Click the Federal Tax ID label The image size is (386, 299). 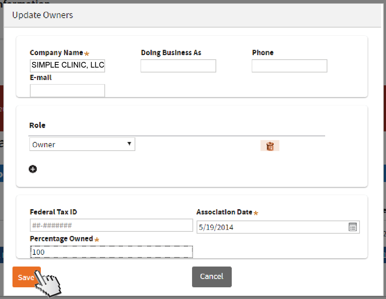[x=53, y=212]
